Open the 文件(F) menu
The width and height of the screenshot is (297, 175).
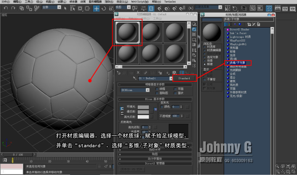6,2
